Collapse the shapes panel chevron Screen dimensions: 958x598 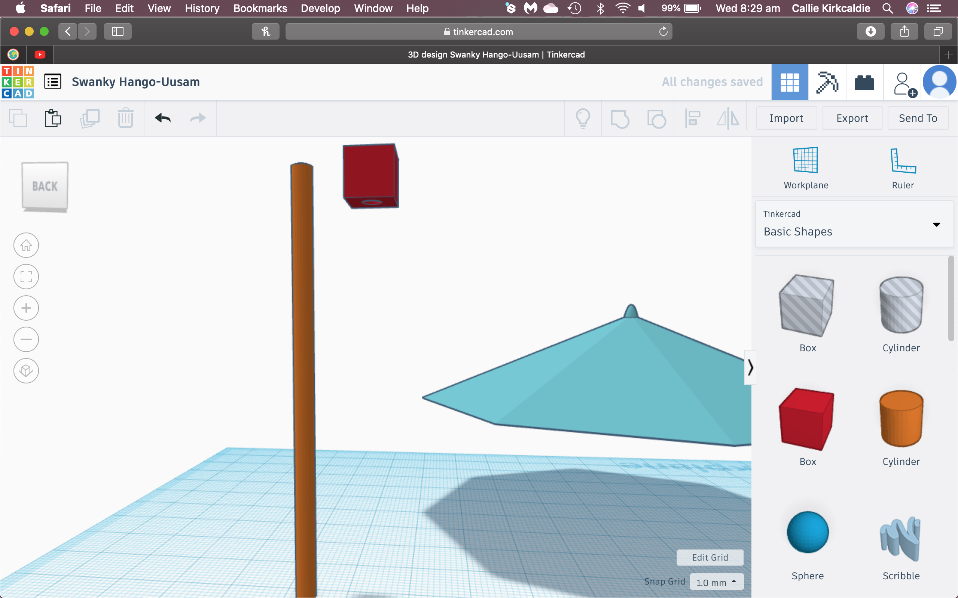click(750, 367)
